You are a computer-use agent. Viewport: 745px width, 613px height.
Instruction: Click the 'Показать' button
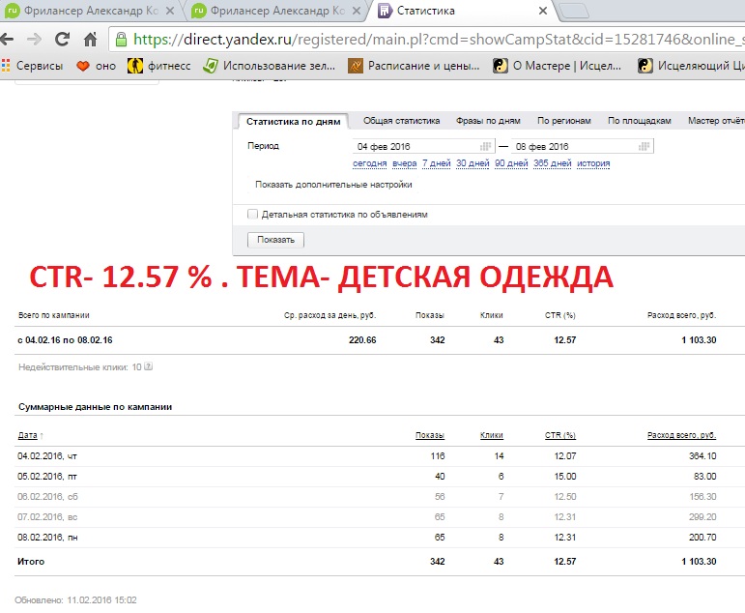pos(275,240)
